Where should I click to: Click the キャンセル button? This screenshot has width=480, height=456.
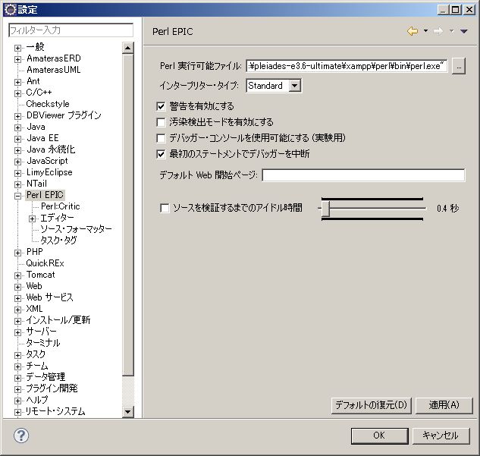pos(441,436)
